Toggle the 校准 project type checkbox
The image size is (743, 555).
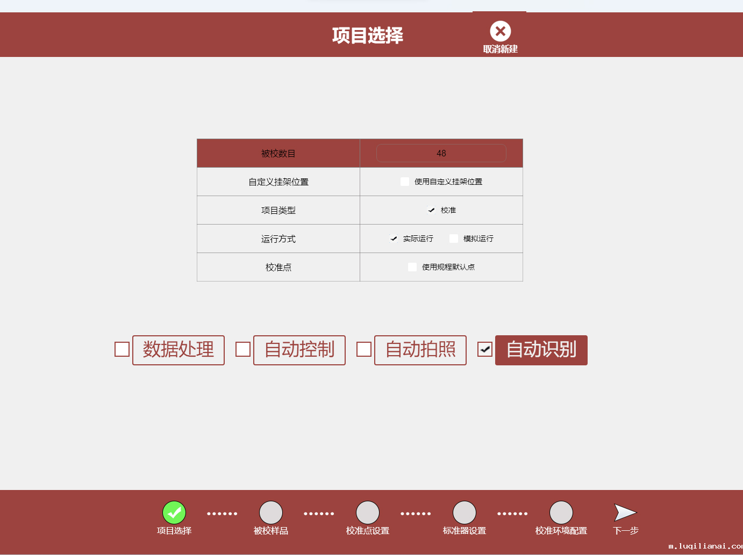pos(431,210)
